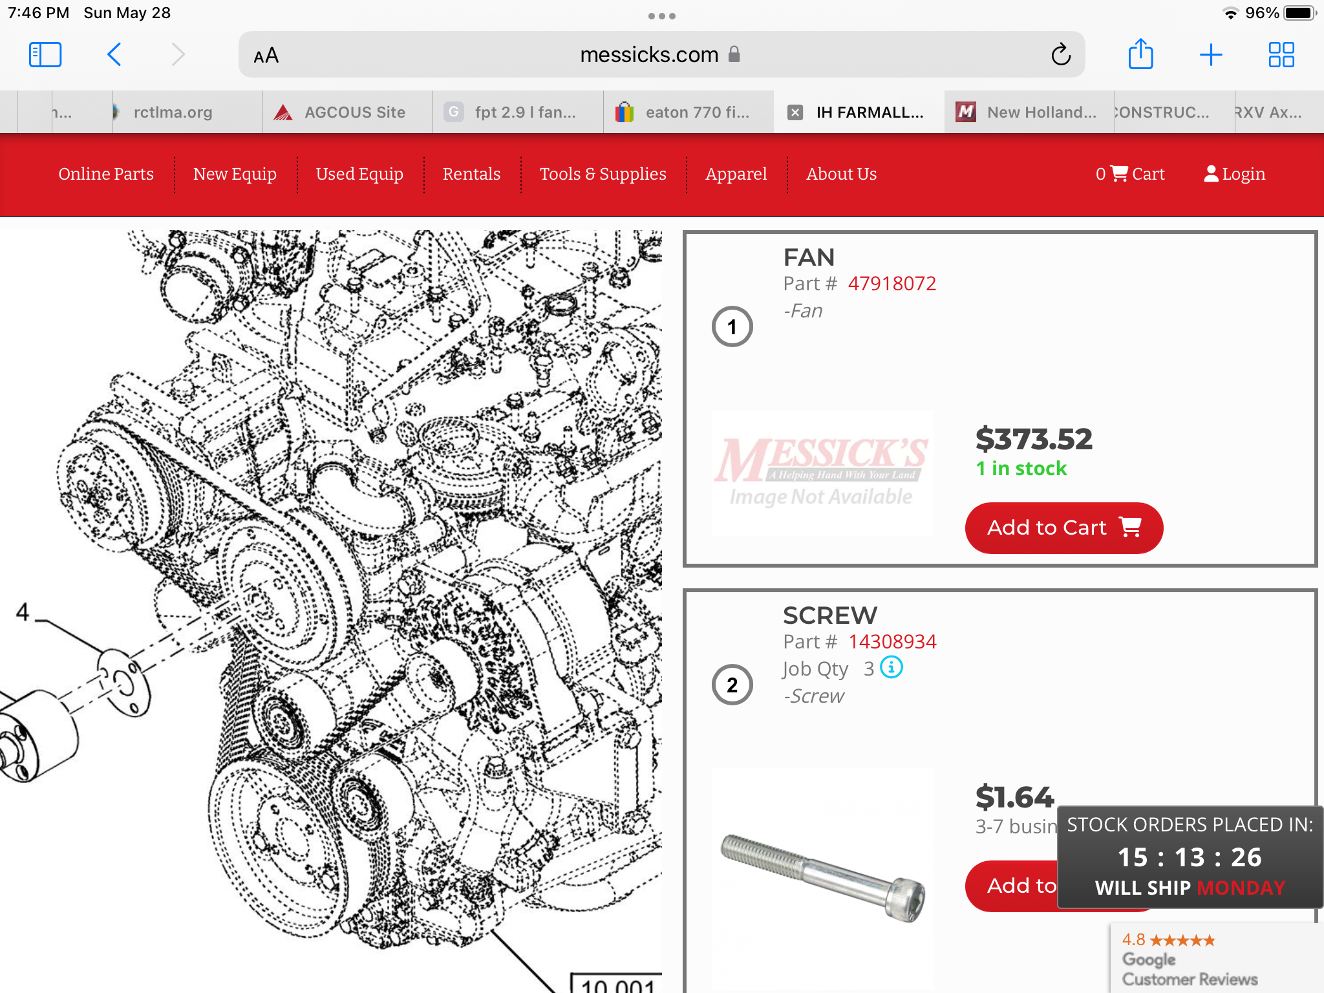View the shopping cart
Viewport: 1324px width, 993px height.
[1130, 174]
